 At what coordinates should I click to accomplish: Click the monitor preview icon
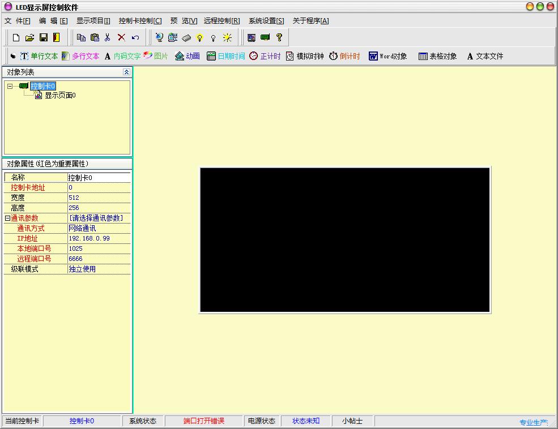click(x=252, y=37)
